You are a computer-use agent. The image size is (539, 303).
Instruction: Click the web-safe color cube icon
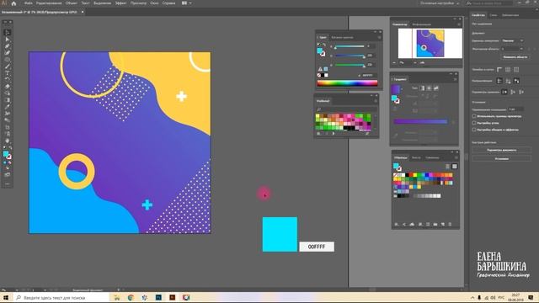click(x=326, y=69)
